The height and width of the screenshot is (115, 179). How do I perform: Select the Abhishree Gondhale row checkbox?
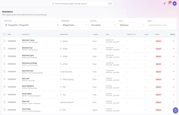[x=4, y=64]
